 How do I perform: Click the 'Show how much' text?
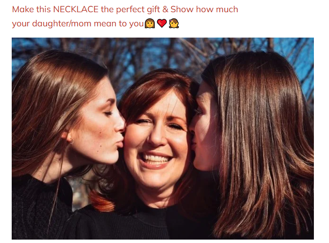(204, 9)
